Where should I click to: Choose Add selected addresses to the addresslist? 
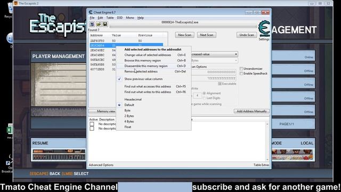point(154,50)
